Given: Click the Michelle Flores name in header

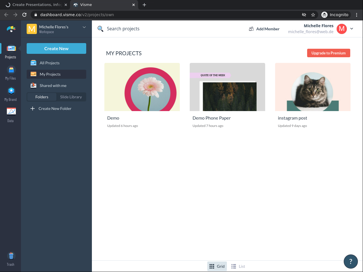Looking at the screenshot, I should pyautogui.click(x=319, y=26).
